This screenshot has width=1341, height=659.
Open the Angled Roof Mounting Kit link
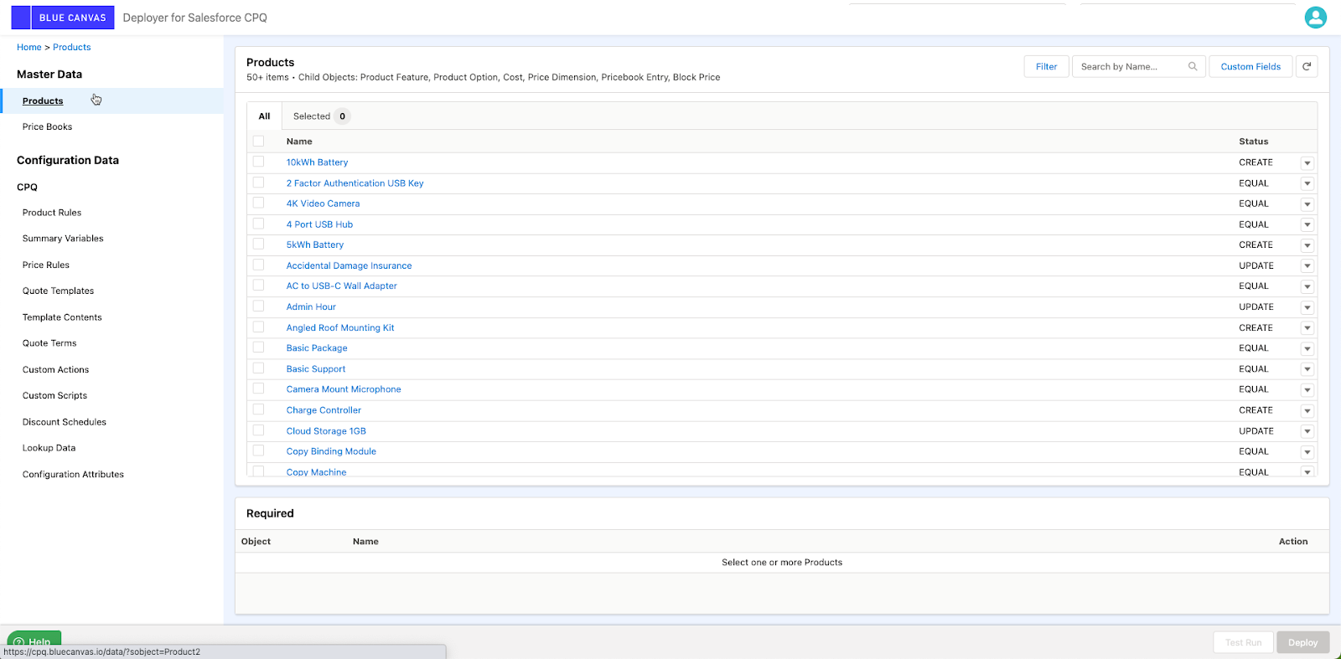tap(340, 327)
